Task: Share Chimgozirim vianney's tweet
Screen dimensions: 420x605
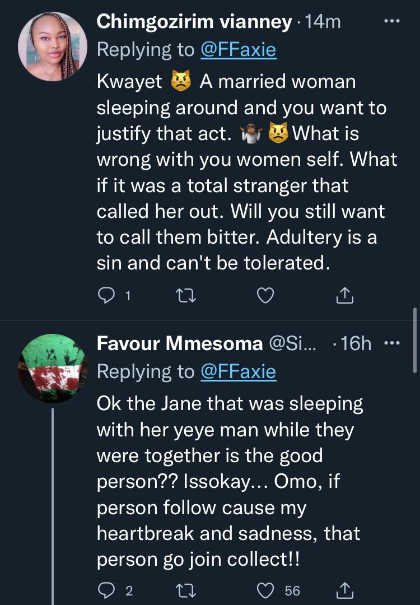Action: tap(346, 295)
